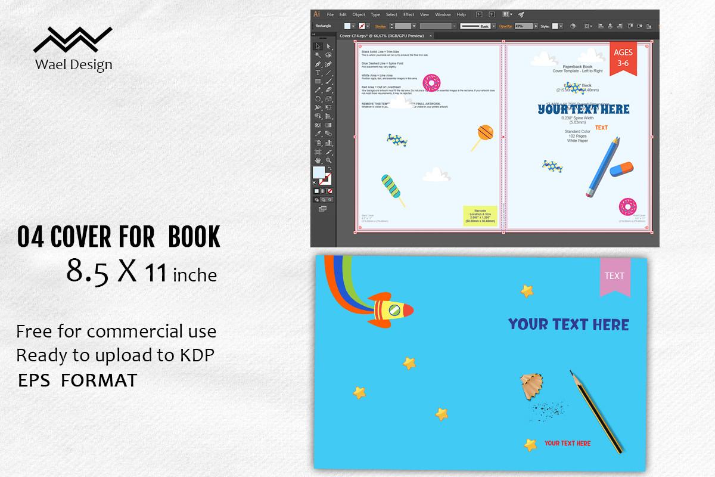
Task: Change the screen mode at the toolbox bottom
Action: [322, 209]
